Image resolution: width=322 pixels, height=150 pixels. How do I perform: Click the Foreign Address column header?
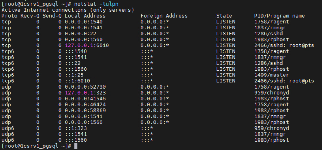pos(164,16)
